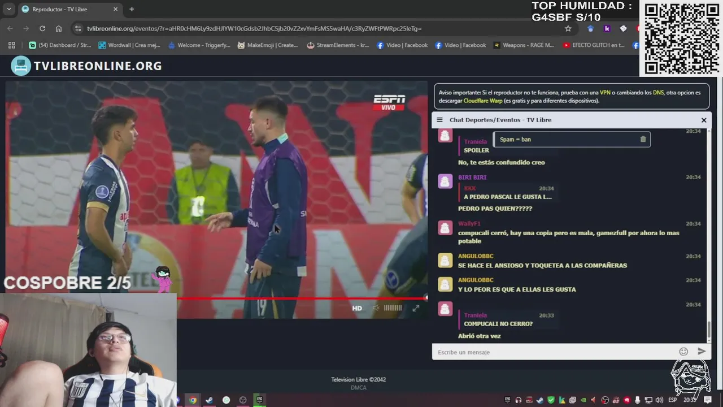Open the 'Wordwall | Crea mej...' bookmark
The image size is (723, 407).
point(130,45)
